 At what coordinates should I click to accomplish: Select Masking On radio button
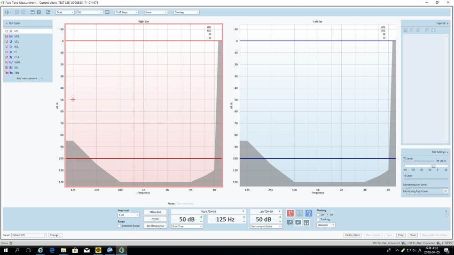coord(318,215)
